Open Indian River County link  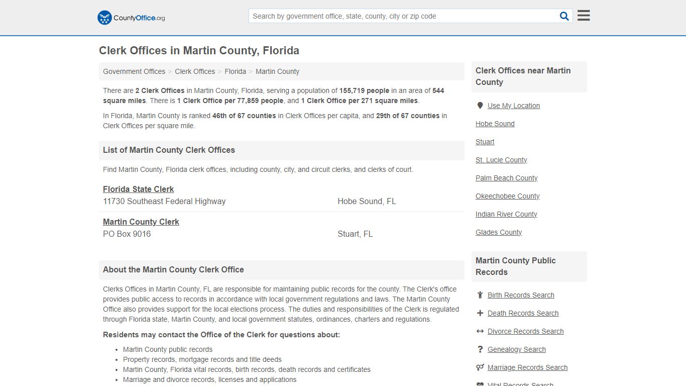pos(506,214)
